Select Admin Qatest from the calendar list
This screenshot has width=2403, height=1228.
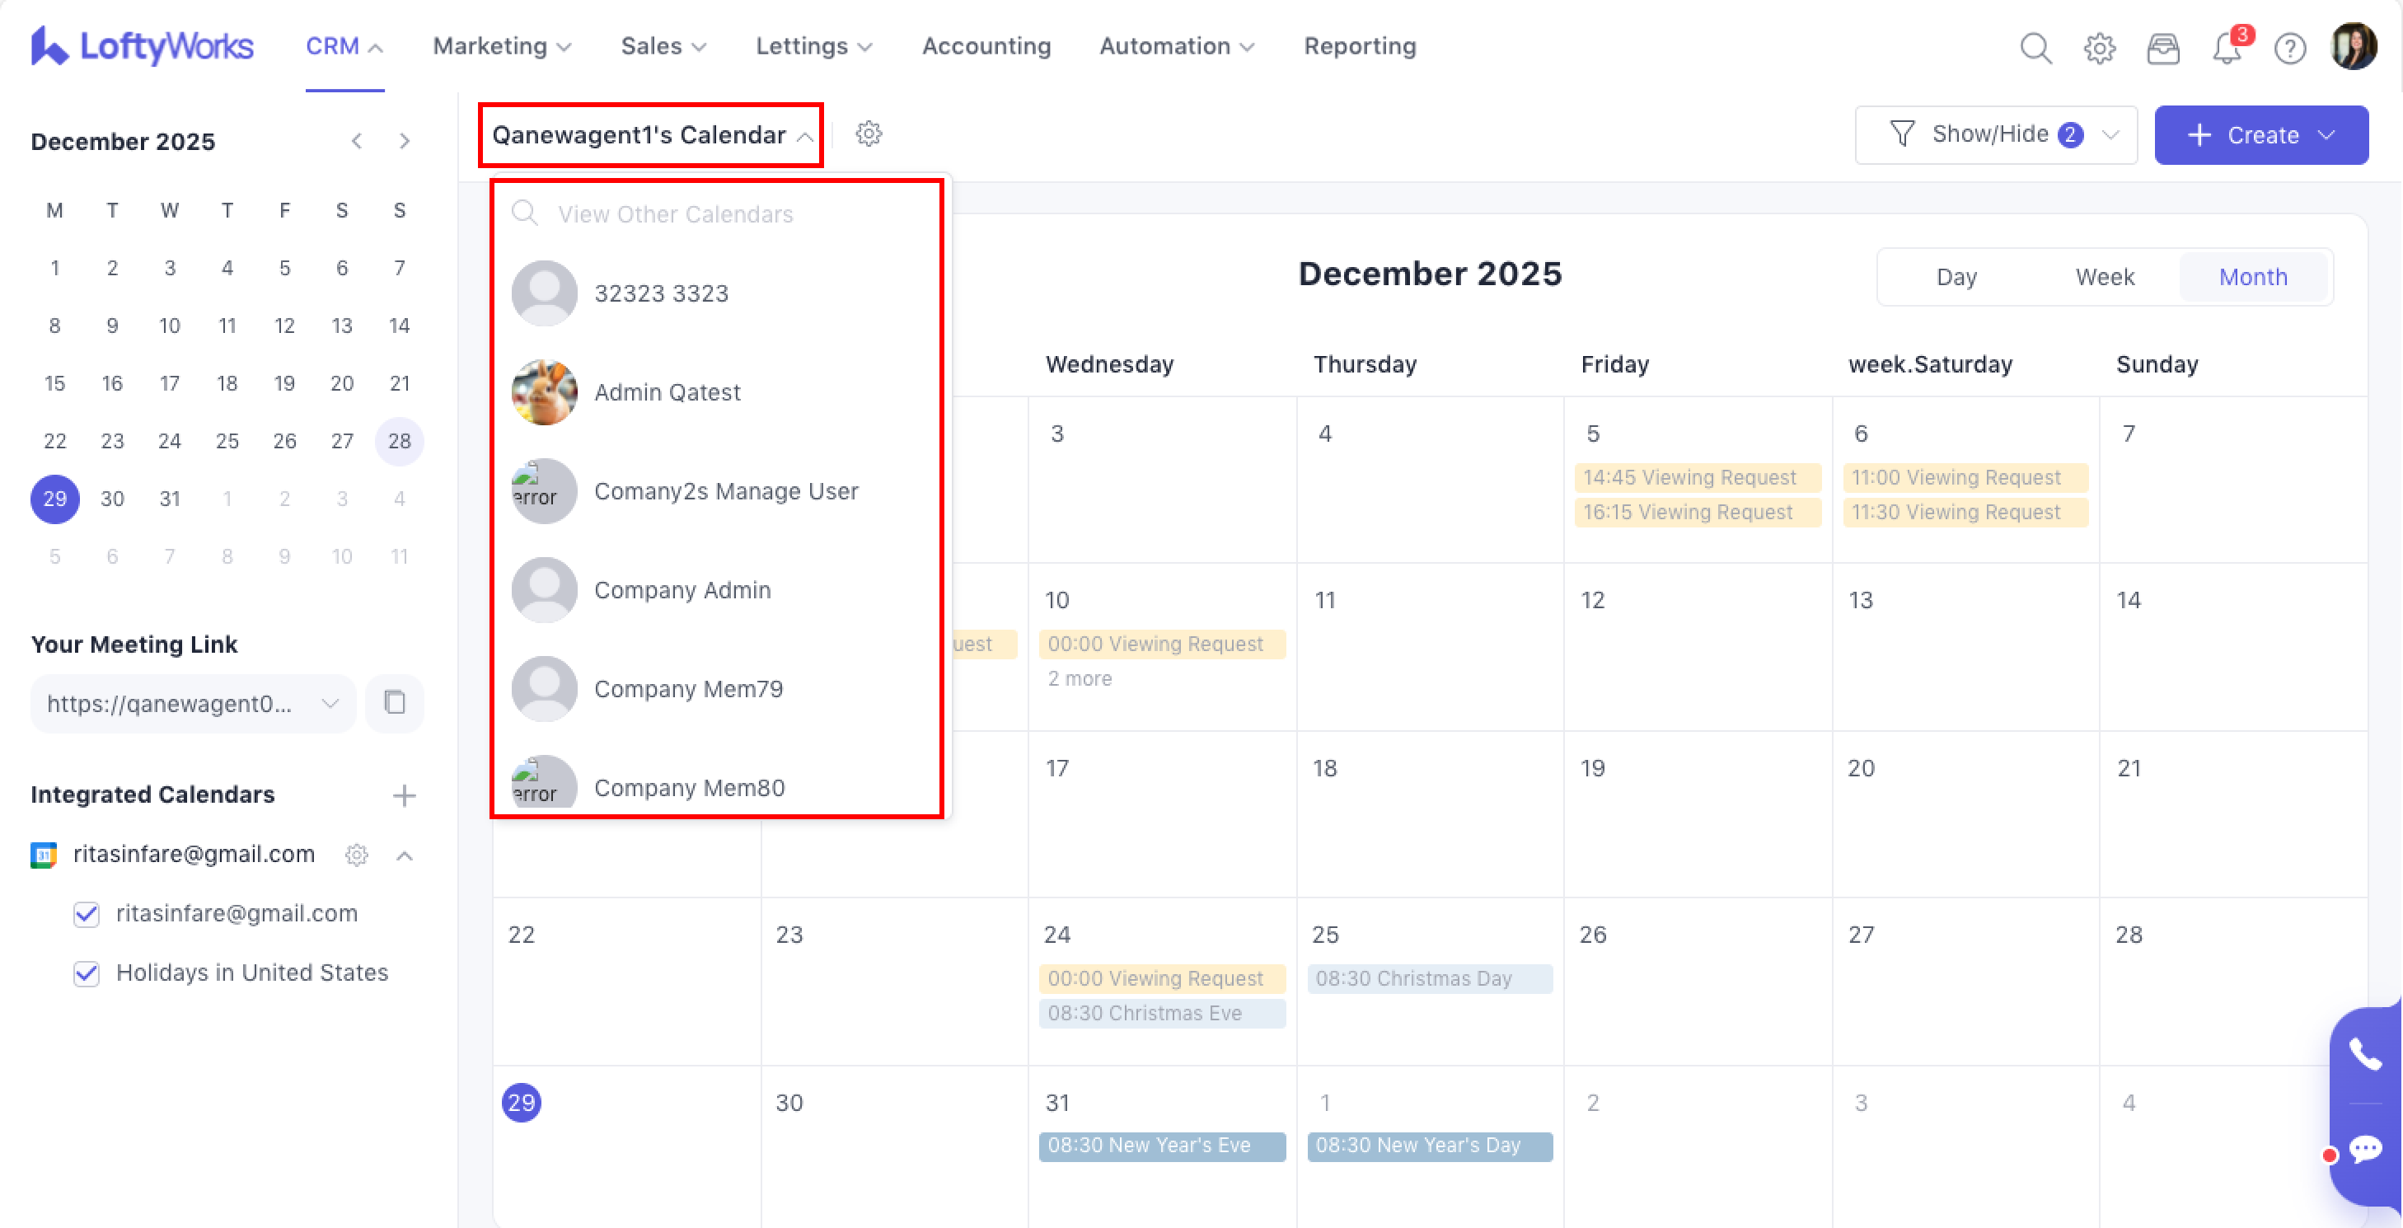tap(667, 392)
